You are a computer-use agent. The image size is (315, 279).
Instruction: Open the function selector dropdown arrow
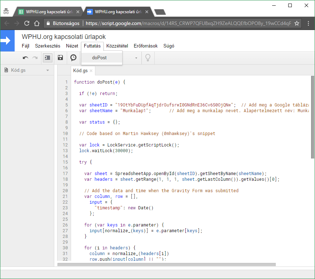[136, 58]
